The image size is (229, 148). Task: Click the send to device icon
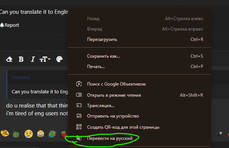click(x=79, y=116)
